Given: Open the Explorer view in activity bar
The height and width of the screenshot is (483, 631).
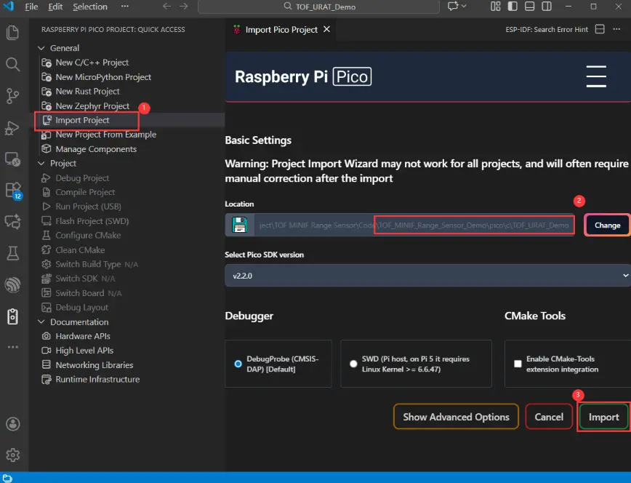Looking at the screenshot, I should pos(13,33).
